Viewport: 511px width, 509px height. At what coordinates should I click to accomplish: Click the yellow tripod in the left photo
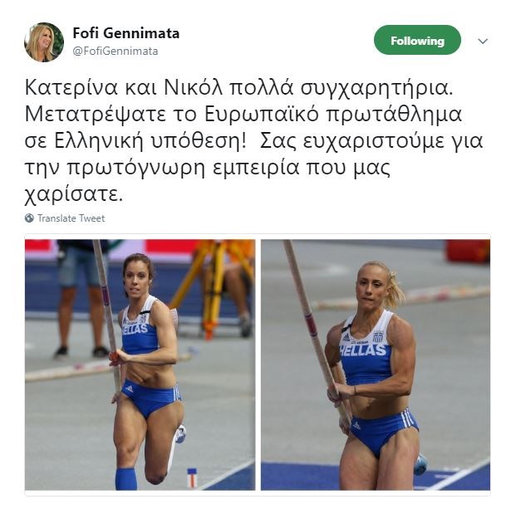(x=214, y=286)
